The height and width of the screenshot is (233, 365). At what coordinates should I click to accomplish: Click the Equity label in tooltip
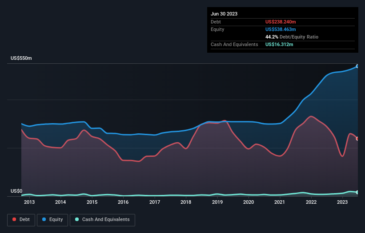click(x=217, y=29)
